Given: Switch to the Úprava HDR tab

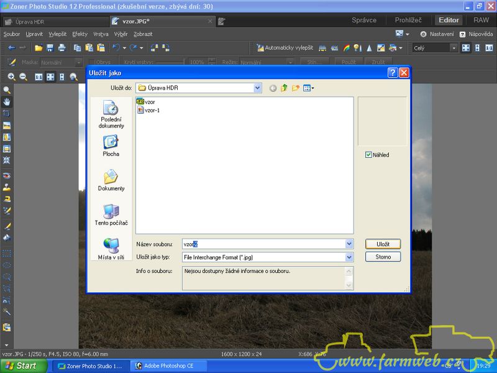Looking at the screenshot, I should (x=30, y=21).
